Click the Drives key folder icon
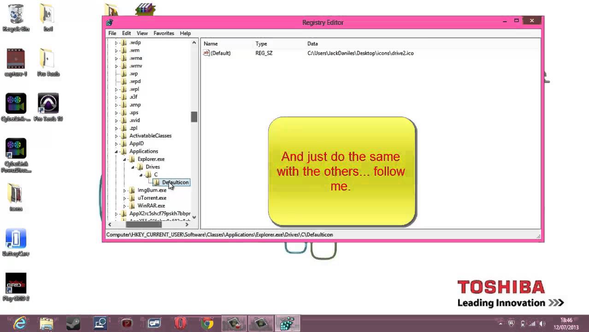 140,167
